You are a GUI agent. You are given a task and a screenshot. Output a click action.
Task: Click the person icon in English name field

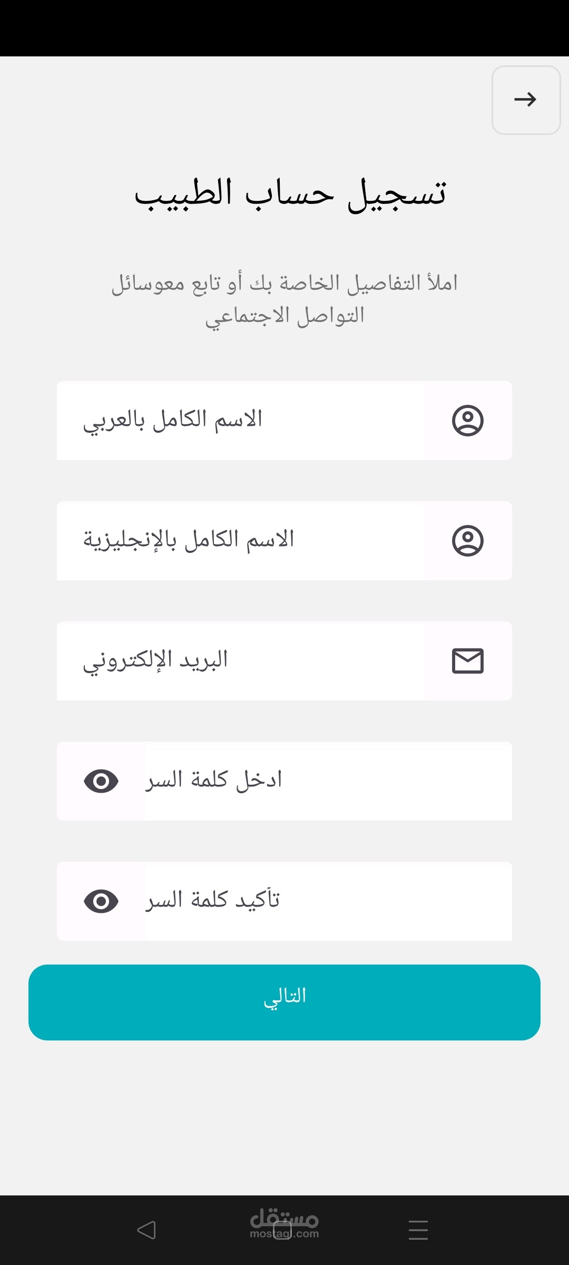click(467, 541)
